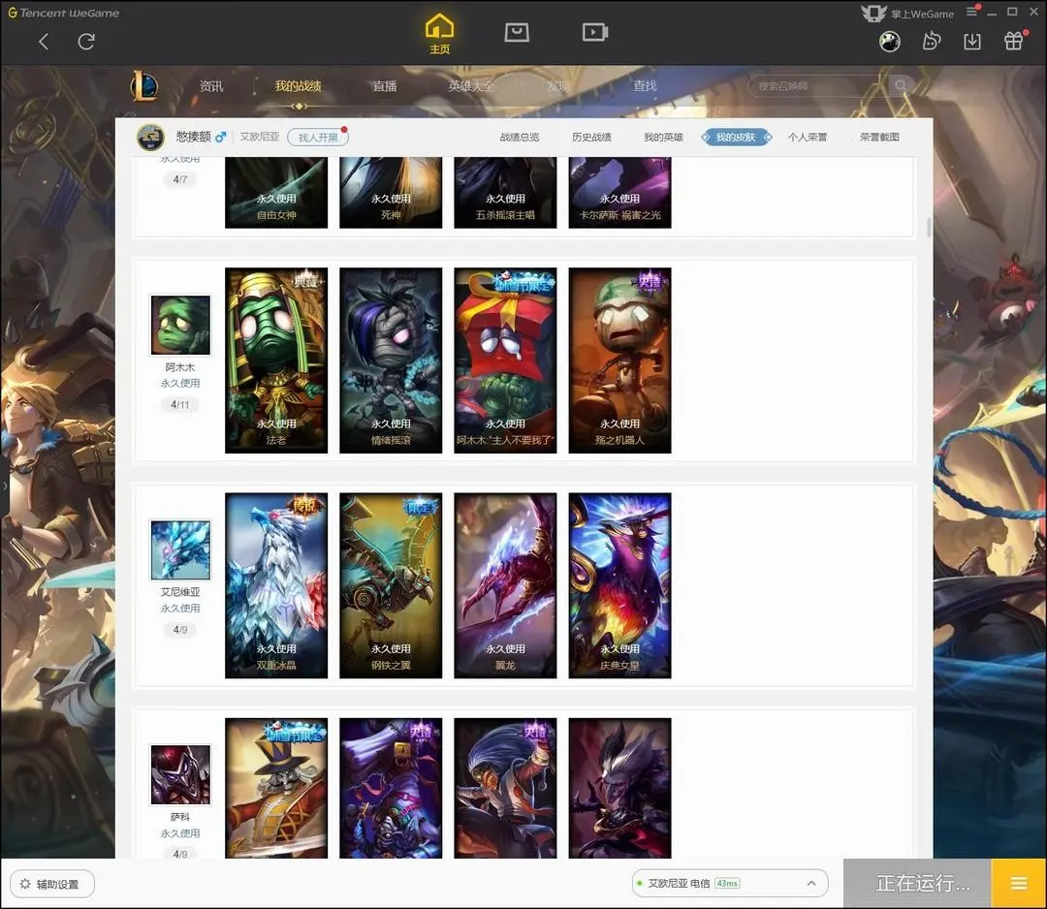Open 辅助设置 settings button
This screenshot has width=1047, height=909.
52,884
